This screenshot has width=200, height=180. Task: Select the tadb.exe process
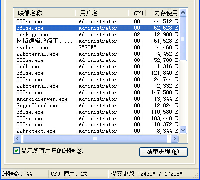pyautogui.click(x=97, y=66)
